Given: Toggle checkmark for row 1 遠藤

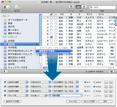Looking at the screenshot, I should (x=51, y=17).
